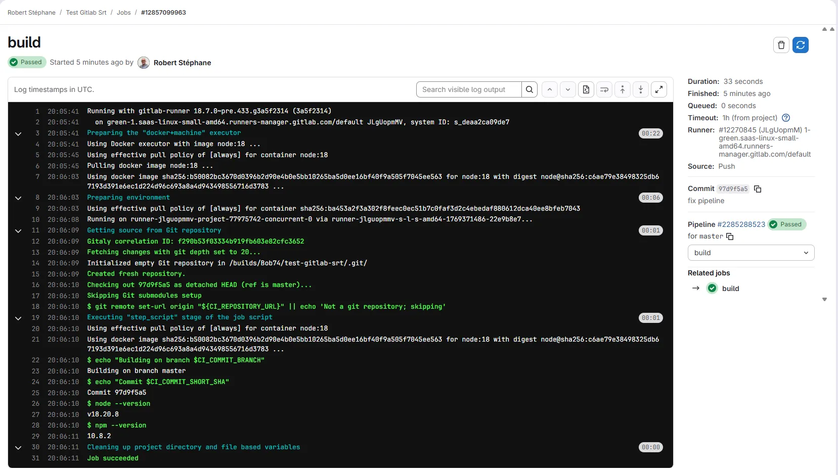Image resolution: width=838 pixels, height=475 pixels.
Task: Open pipeline #2285288523 link
Action: click(x=742, y=224)
